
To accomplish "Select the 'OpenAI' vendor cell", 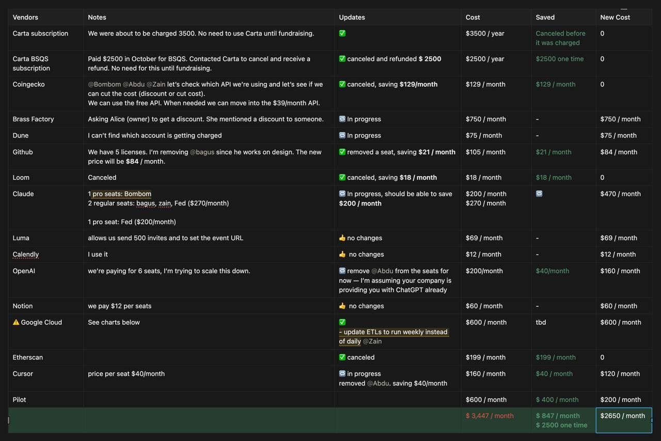I will point(46,280).
